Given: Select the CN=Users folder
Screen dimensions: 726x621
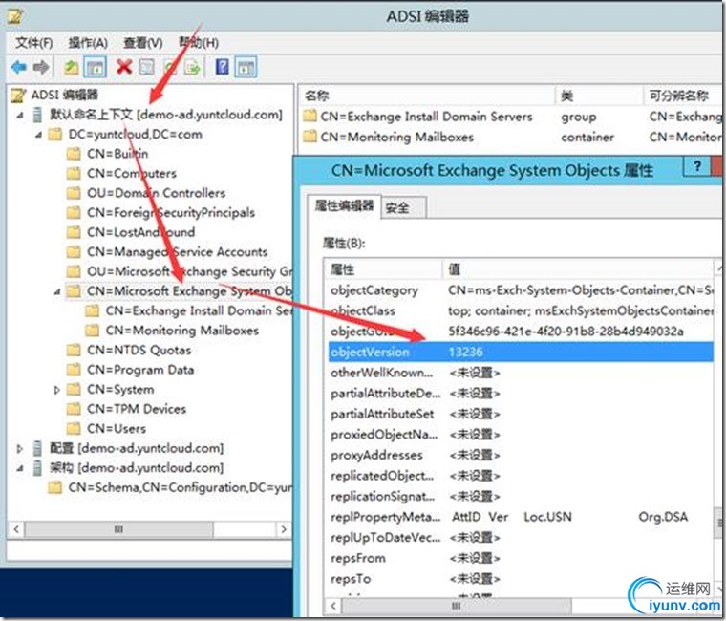Looking at the screenshot, I should [117, 429].
